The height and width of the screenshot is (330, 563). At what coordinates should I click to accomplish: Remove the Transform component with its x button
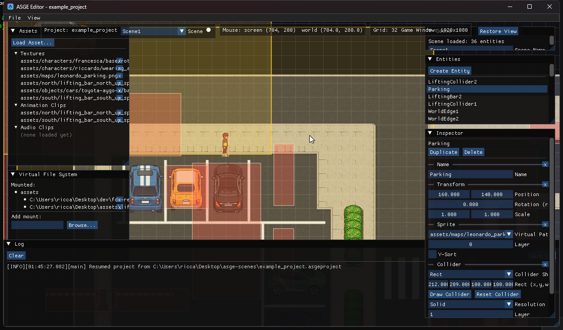pyautogui.click(x=545, y=184)
